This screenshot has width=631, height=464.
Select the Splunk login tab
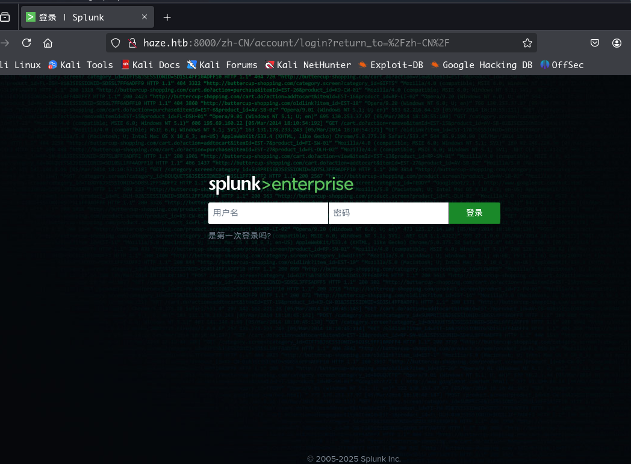(x=87, y=17)
